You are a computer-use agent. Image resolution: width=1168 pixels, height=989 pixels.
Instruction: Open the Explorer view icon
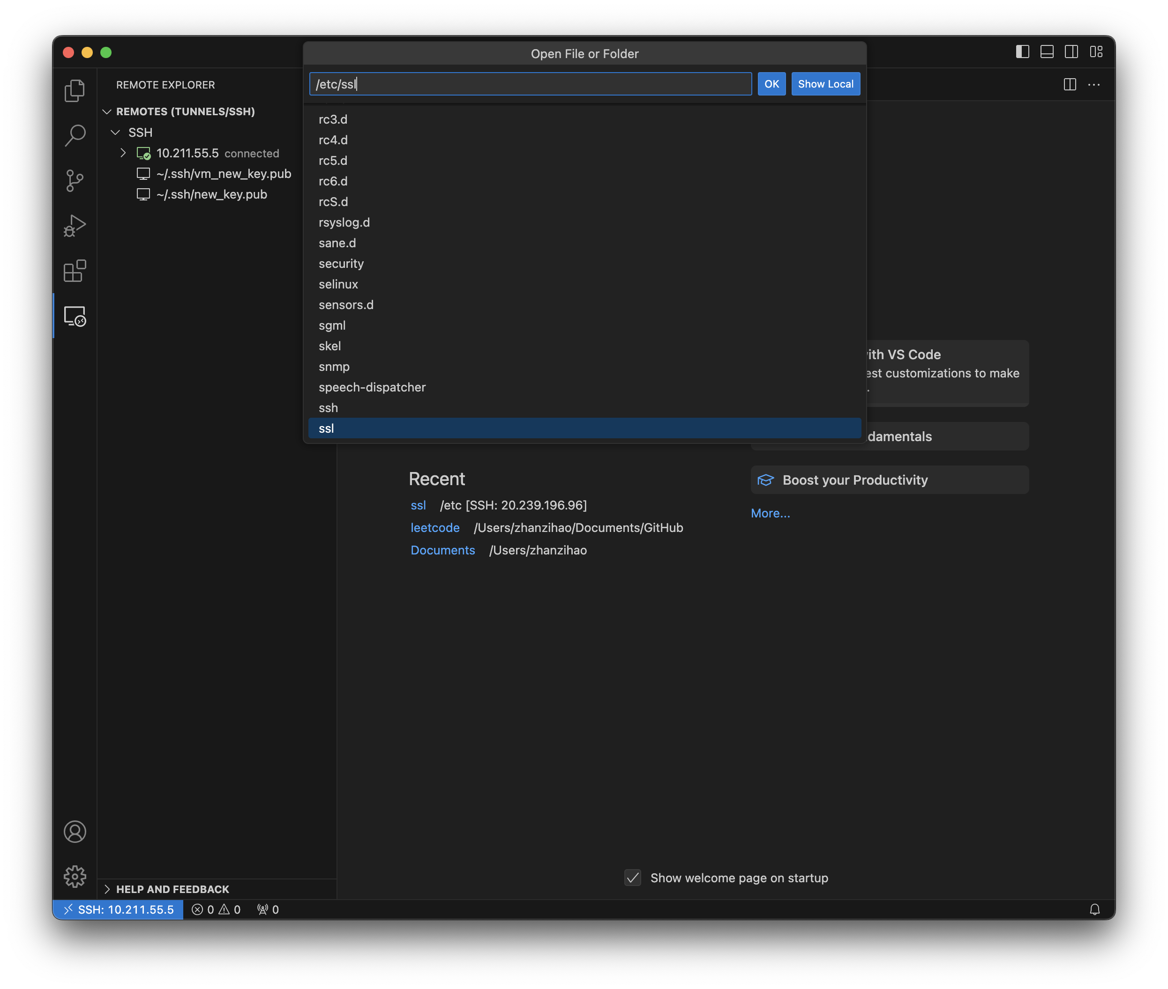(x=75, y=90)
